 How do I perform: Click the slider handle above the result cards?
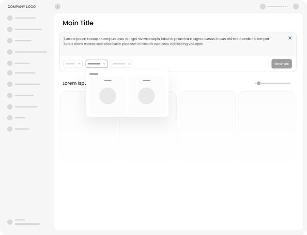click(259, 83)
